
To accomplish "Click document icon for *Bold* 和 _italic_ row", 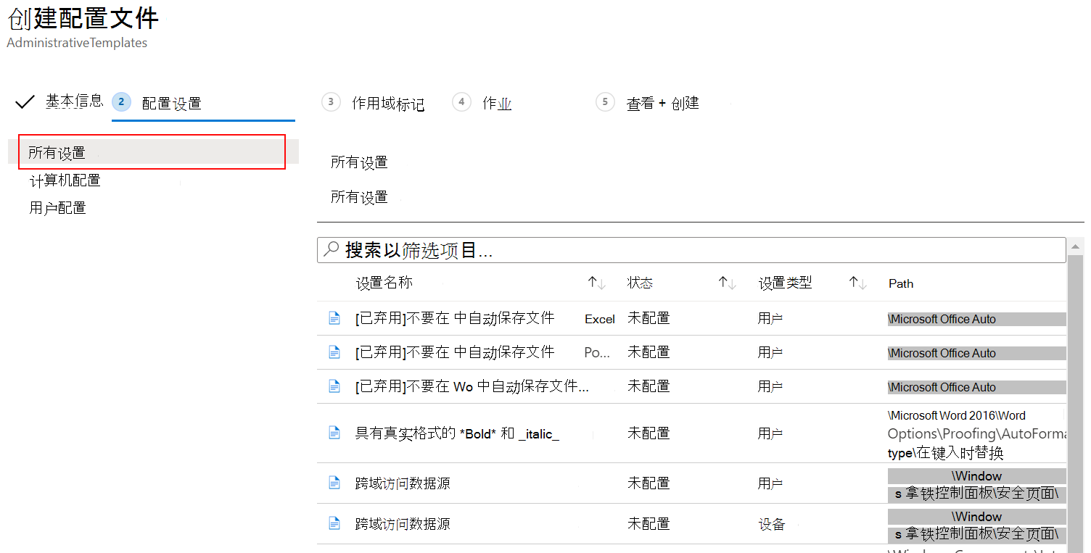I will [x=334, y=433].
